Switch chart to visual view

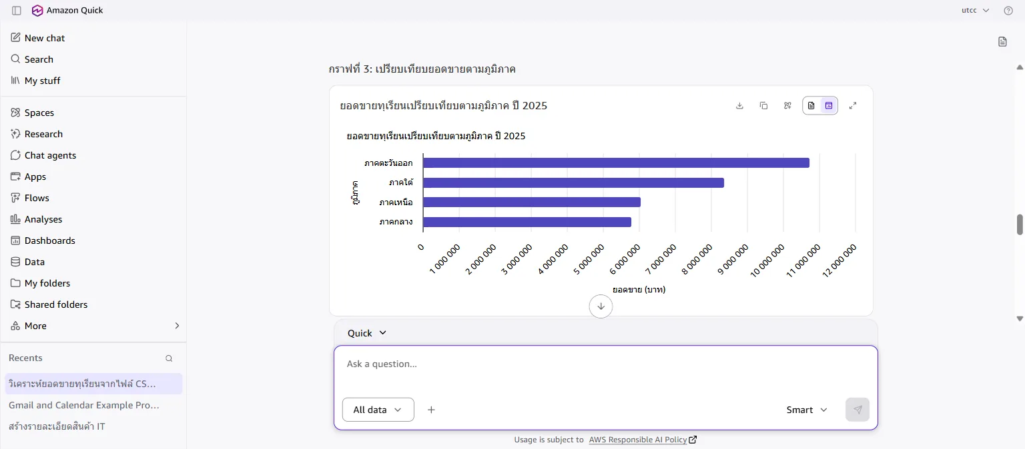[829, 106]
